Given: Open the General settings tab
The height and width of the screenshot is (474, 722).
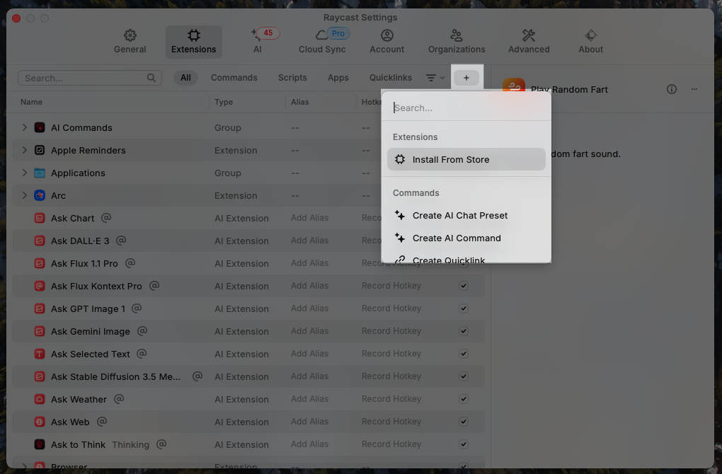Looking at the screenshot, I should click(x=130, y=42).
